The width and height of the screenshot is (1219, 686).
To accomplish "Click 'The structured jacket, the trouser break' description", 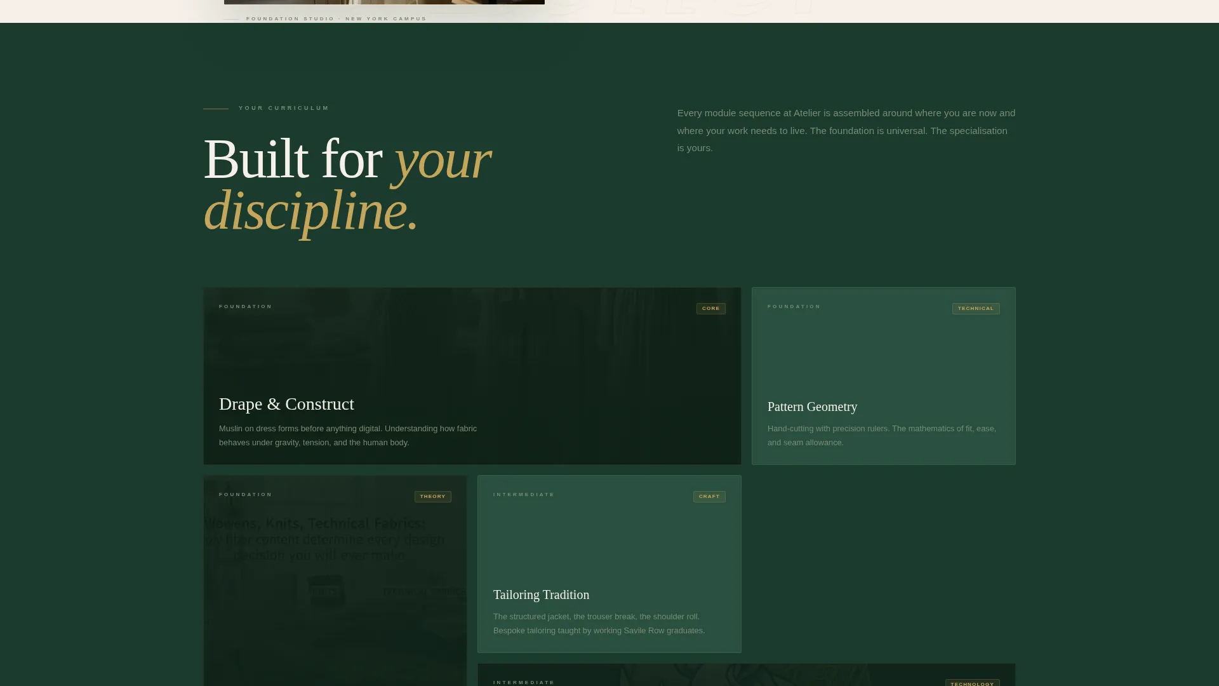I will 599,624.
